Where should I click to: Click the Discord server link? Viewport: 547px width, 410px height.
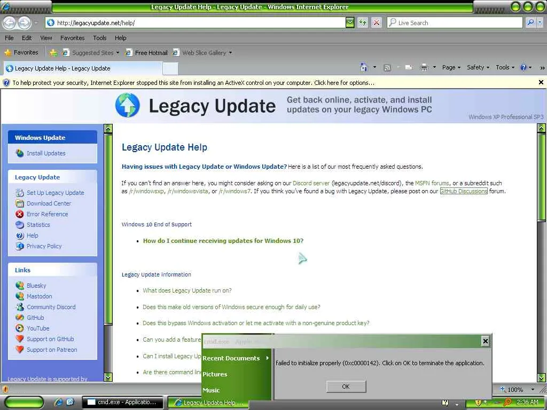(x=311, y=183)
